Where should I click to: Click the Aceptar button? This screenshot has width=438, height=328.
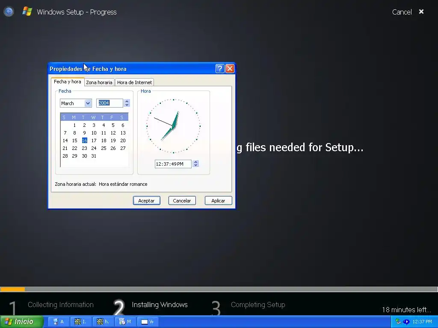[146, 201]
